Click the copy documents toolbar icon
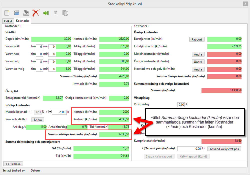This screenshot has width=250, height=175. coord(65,13)
